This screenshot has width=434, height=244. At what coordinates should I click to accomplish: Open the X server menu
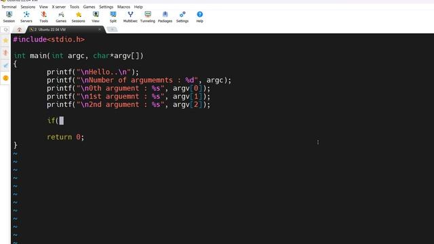[59, 7]
